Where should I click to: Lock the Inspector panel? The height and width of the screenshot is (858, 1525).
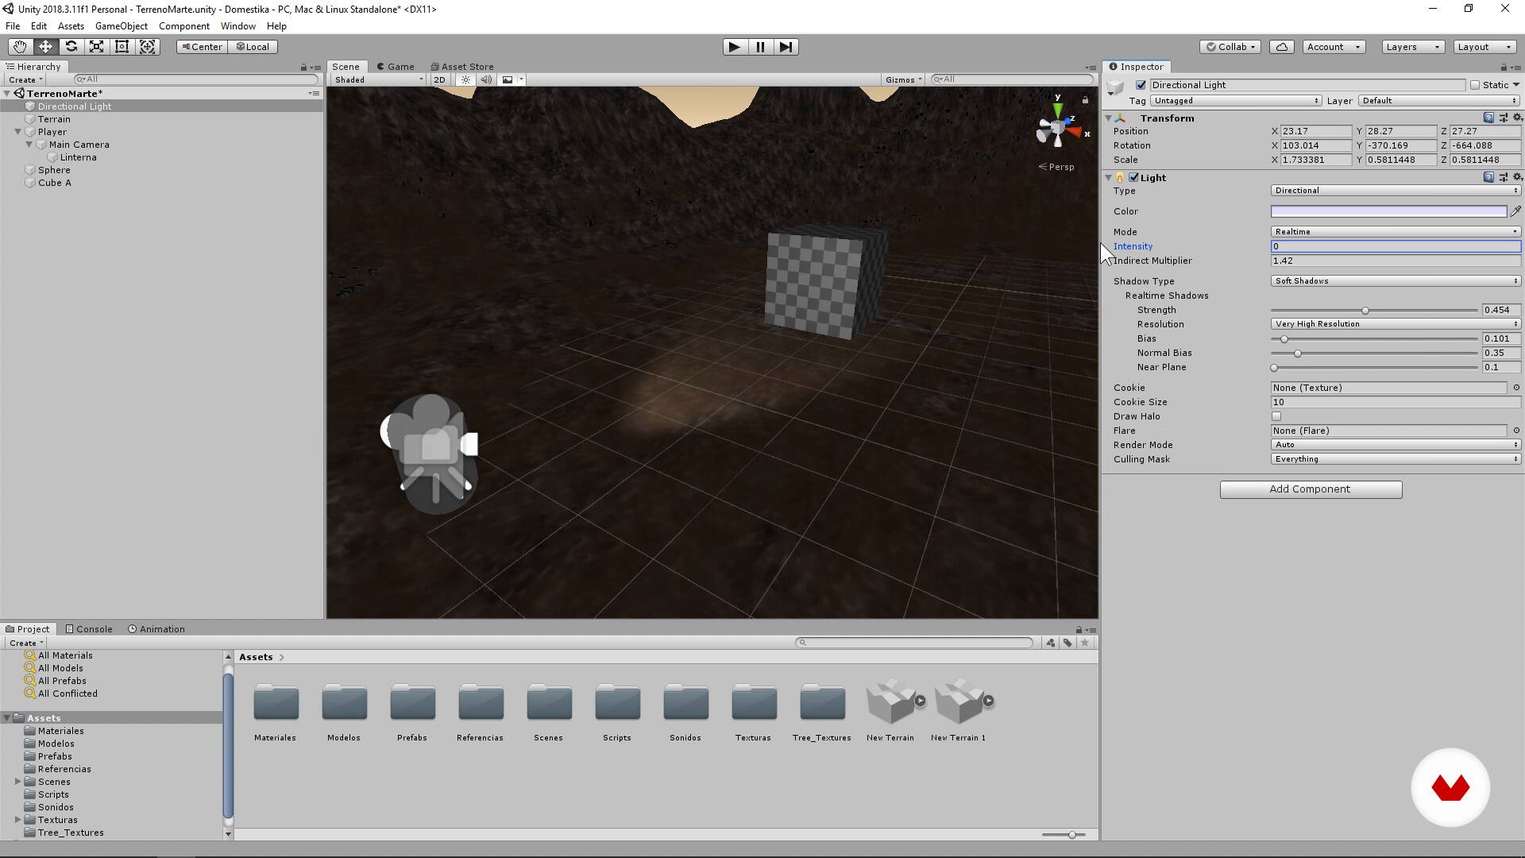(1504, 67)
